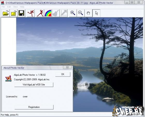This screenshot has height=117, width=145.
Task: Open the Help menu
Action: (x=22, y=7)
